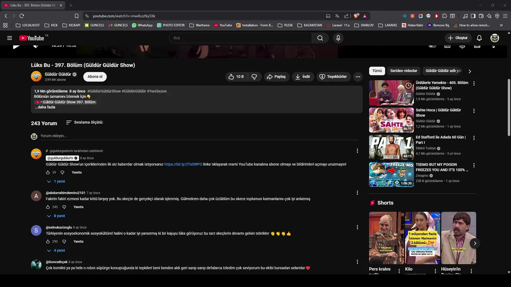
Task: Open Oluştur create menu
Action: click(x=458, y=38)
